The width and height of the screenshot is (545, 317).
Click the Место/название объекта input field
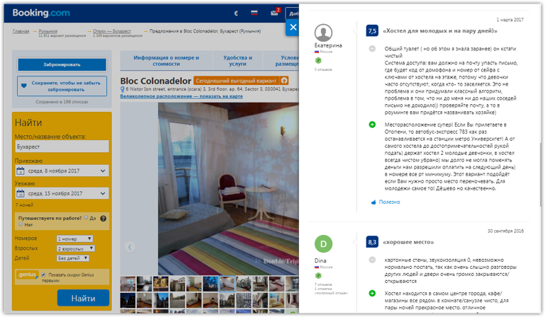[62, 146]
